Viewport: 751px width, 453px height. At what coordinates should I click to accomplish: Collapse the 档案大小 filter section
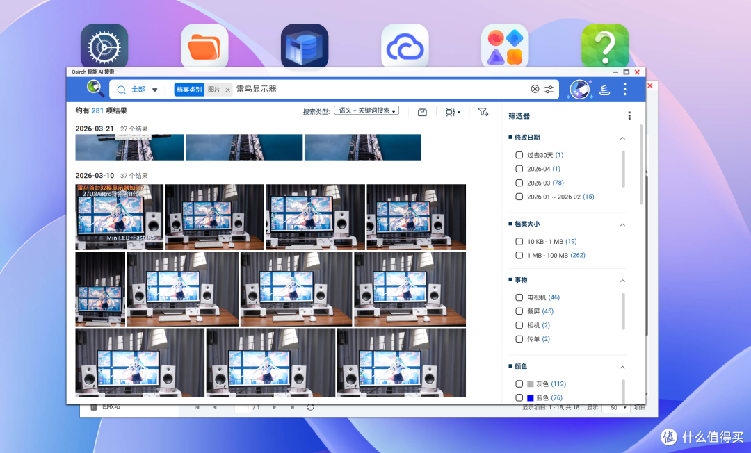coord(622,225)
